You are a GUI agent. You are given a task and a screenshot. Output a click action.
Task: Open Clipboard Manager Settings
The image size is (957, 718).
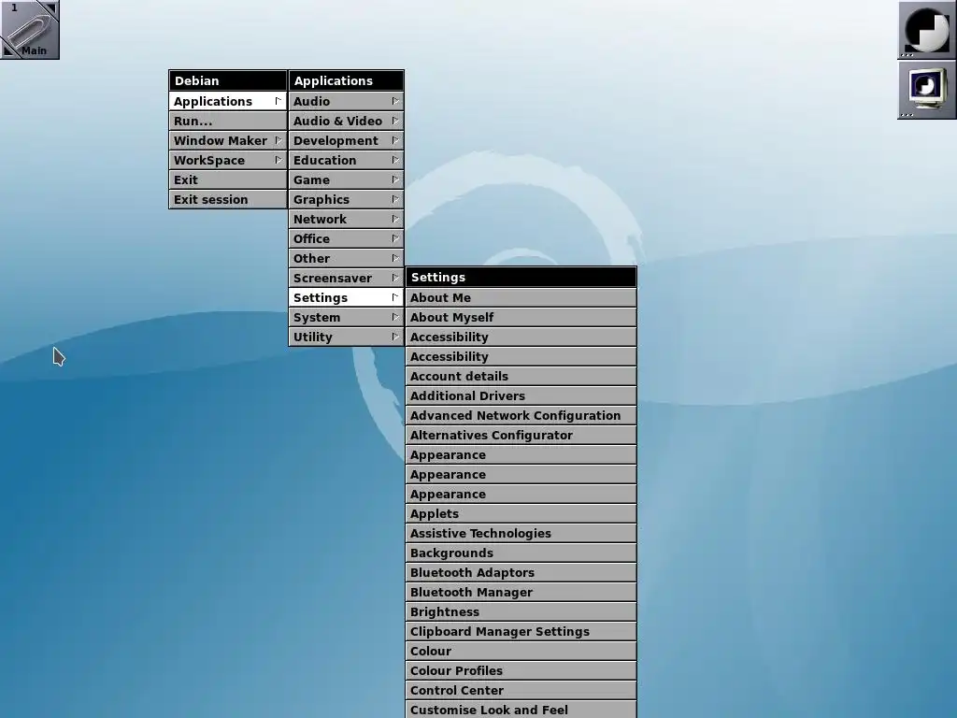click(521, 631)
